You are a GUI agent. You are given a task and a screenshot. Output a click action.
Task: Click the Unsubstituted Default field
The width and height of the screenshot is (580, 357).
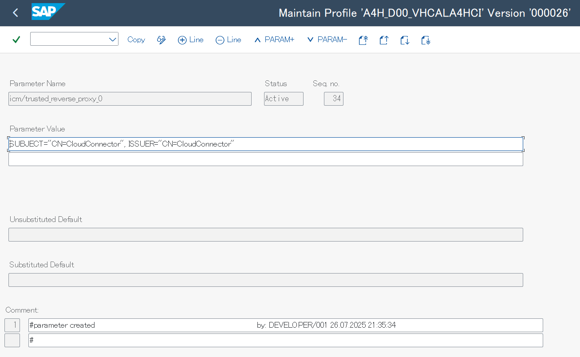(x=266, y=234)
